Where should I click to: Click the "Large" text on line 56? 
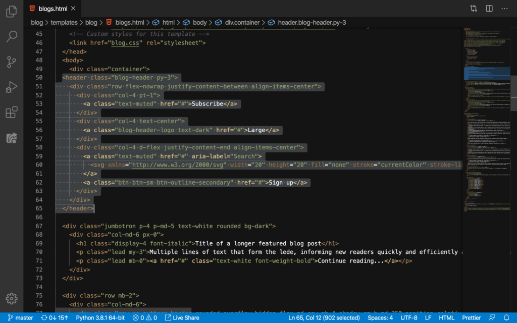(x=256, y=130)
